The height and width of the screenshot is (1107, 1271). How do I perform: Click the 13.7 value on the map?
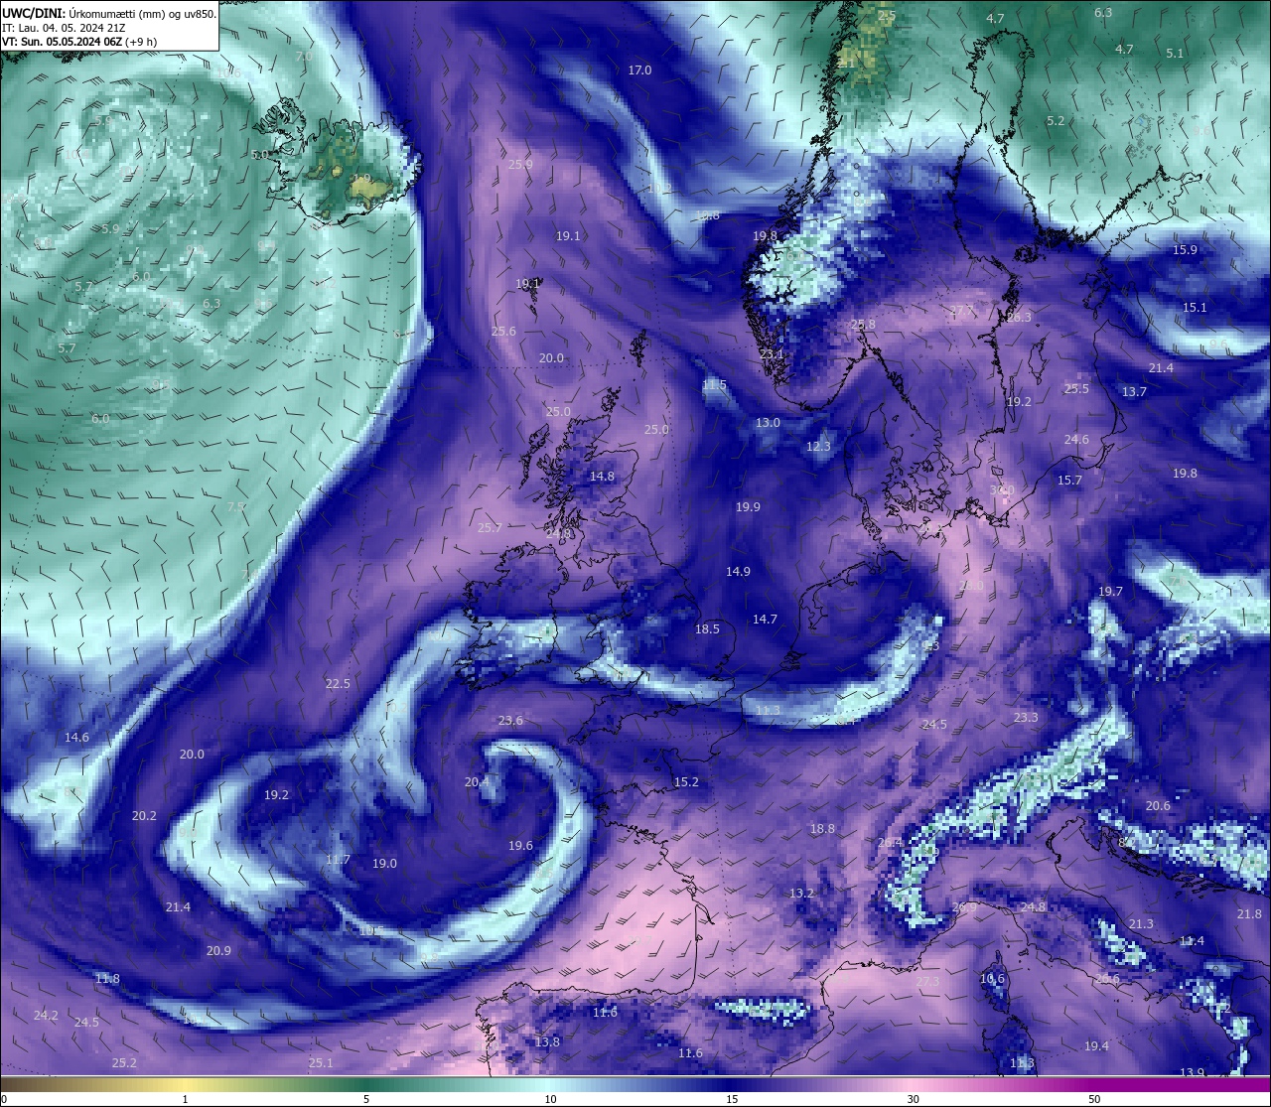pyautogui.click(x=1134, y=392)
